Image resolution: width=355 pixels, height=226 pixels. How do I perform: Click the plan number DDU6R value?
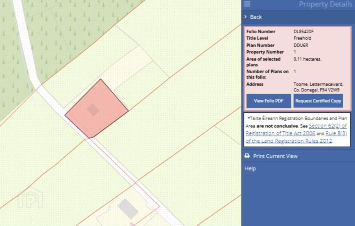(x=301, y=45)
